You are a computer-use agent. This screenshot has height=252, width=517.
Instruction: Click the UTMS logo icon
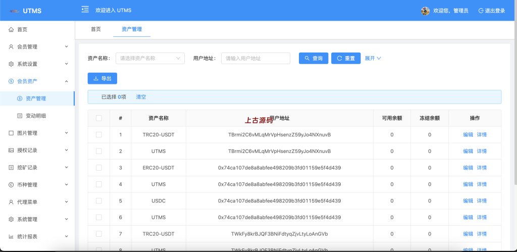(15, 11)
